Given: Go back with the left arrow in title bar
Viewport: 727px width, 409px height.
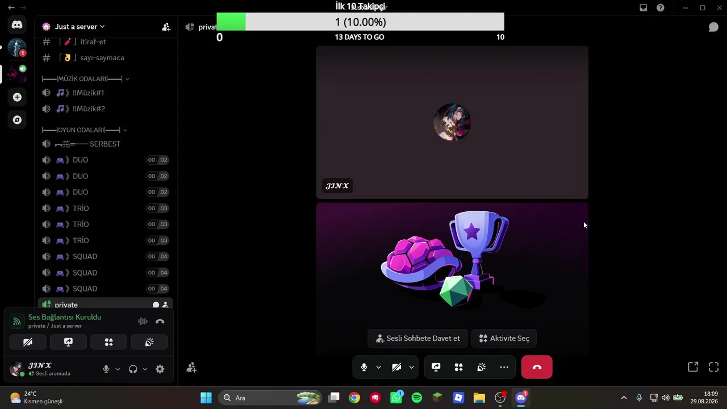Looking at the screenshot, I should tap(11, 8).
